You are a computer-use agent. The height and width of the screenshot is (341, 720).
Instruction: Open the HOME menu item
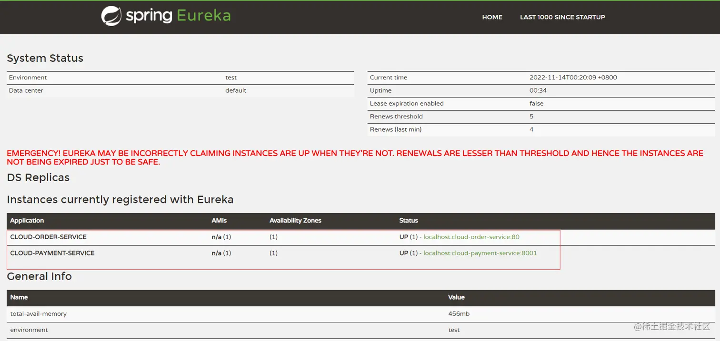(x=492, y=17)
